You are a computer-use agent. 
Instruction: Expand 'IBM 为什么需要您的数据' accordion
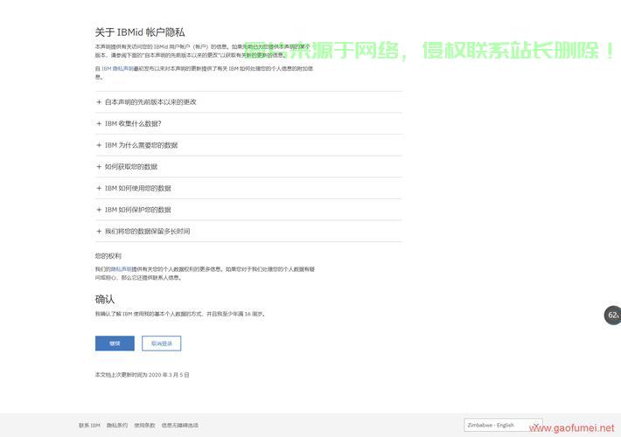(x=248, y=145)
